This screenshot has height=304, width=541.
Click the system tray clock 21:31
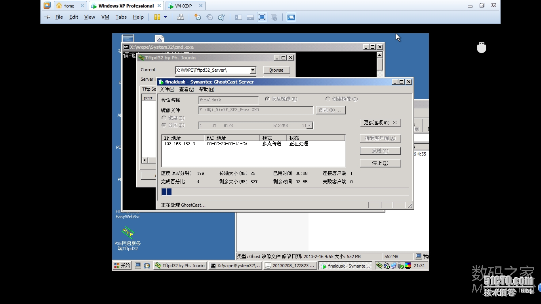(x=419, y=266)
